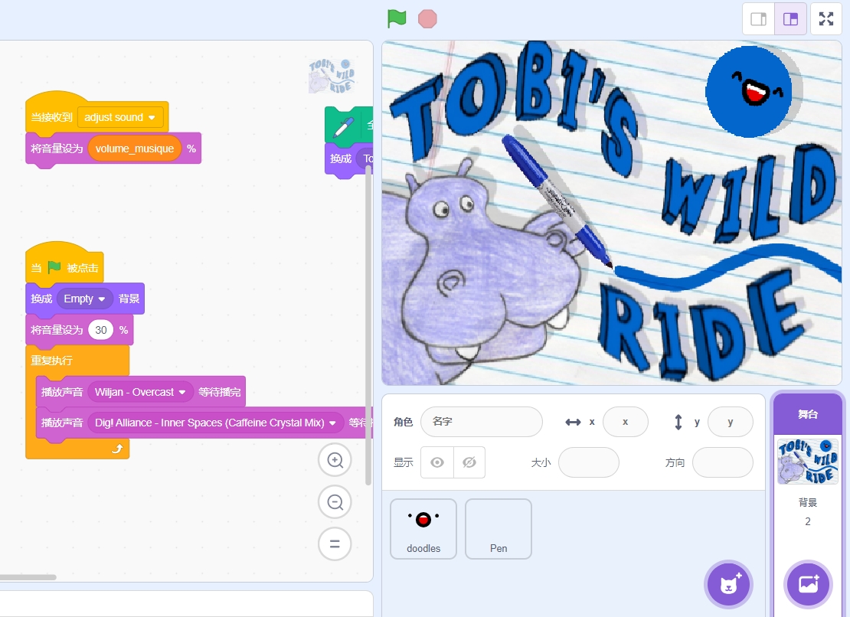Screen dimensions: 850x617
Task: Click the green flag to run
Action: (x=397, y=18)
